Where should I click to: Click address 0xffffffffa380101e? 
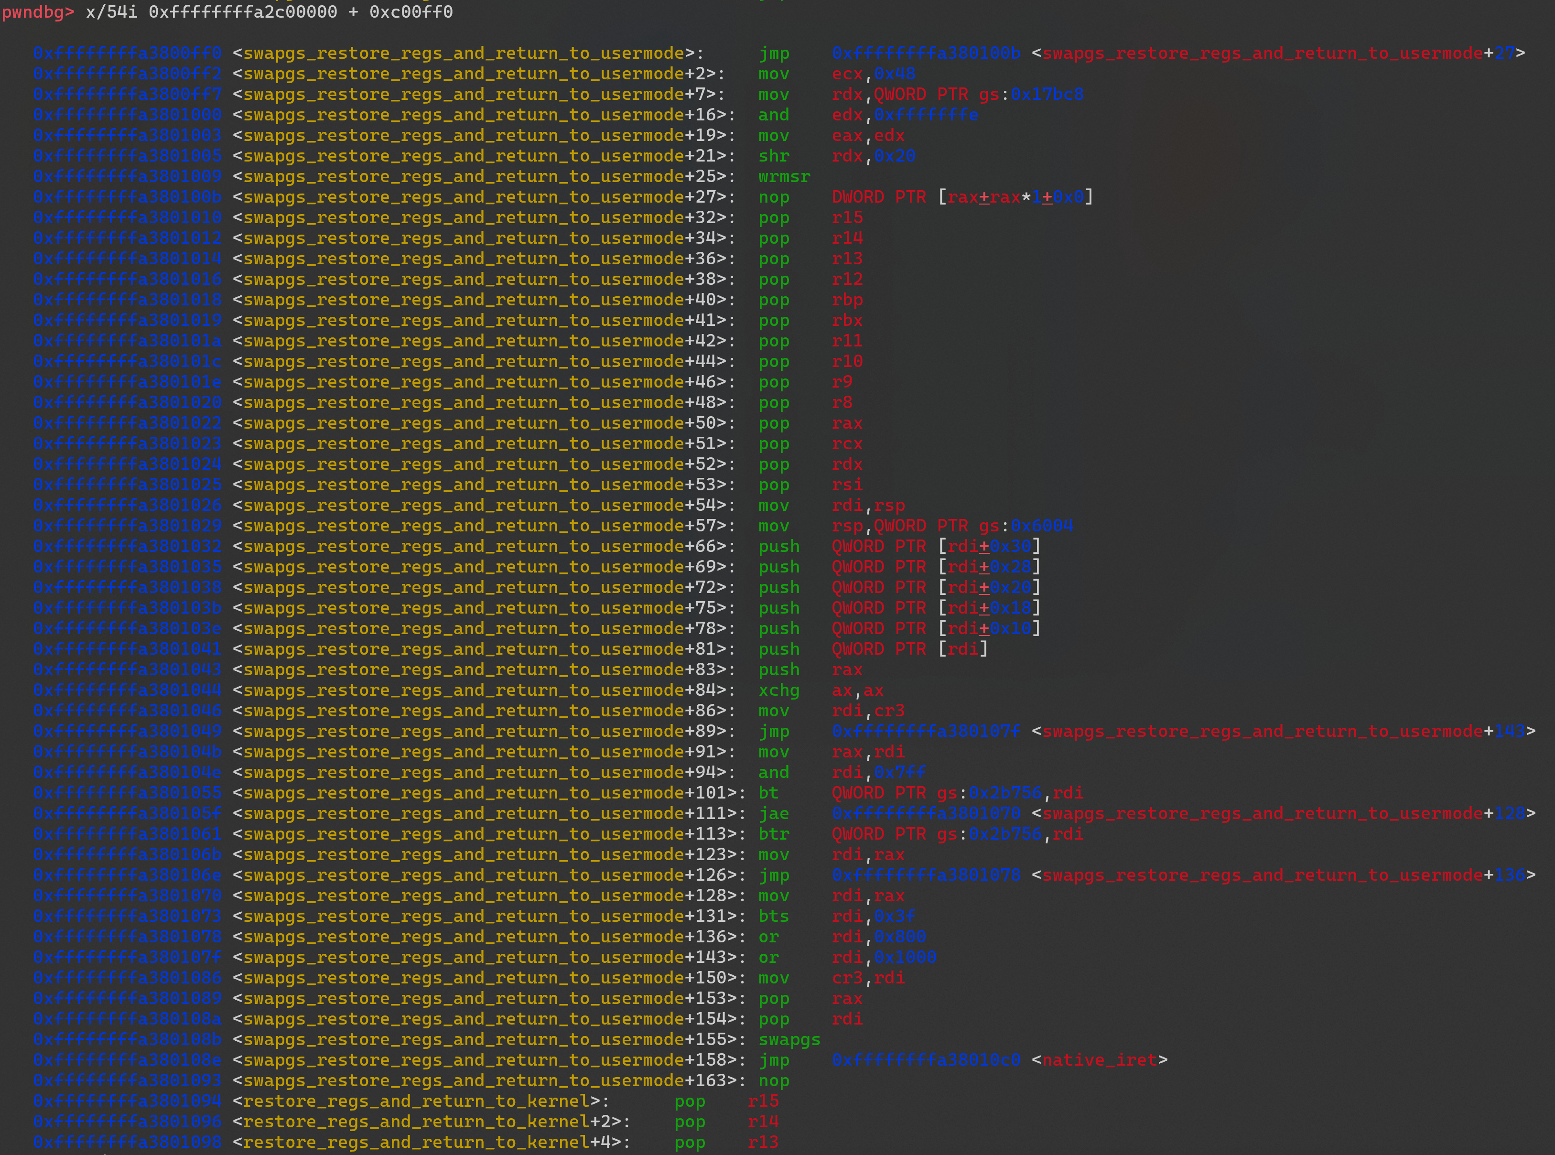click(x=127, y=382)
